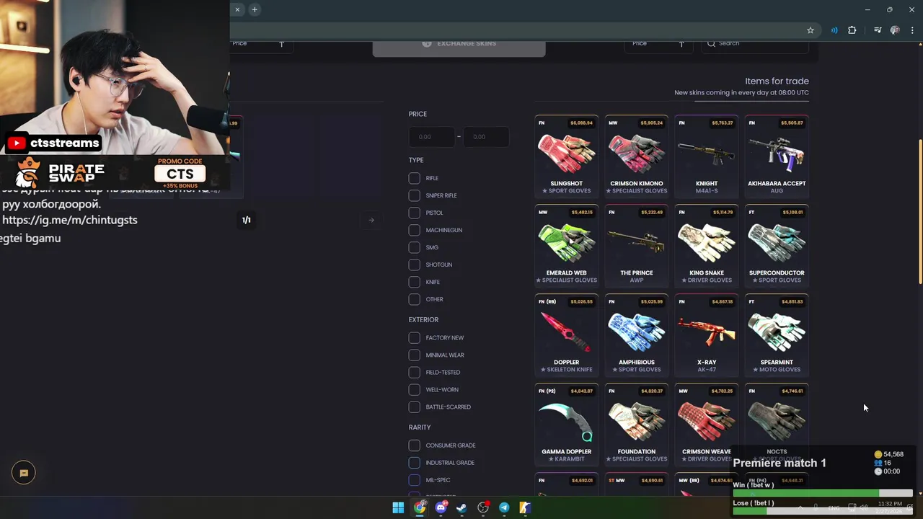The height and width of the screenshot is (519, 923).
Task: Check the SMG type filter
Action: point(414,247)
